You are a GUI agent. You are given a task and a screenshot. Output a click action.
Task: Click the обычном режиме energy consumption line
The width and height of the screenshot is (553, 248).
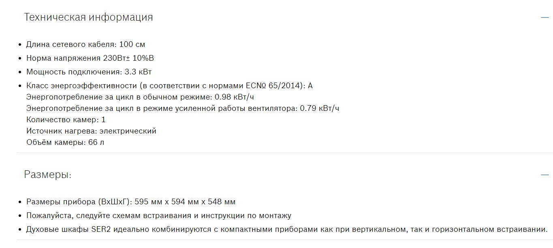(x=140, y=97)
